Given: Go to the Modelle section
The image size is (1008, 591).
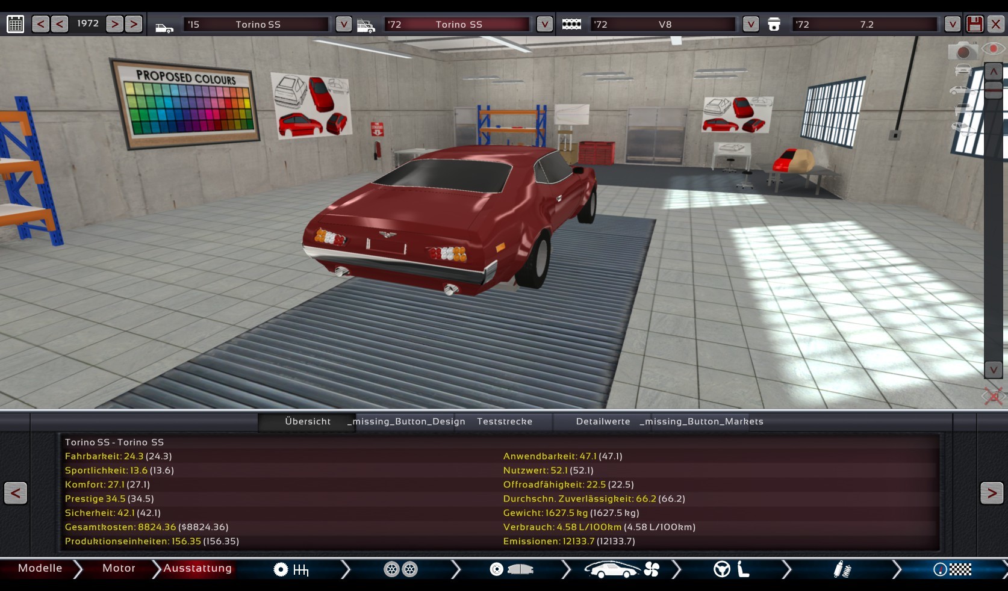Looking at the screenshot, I should (x=40, y=568).
